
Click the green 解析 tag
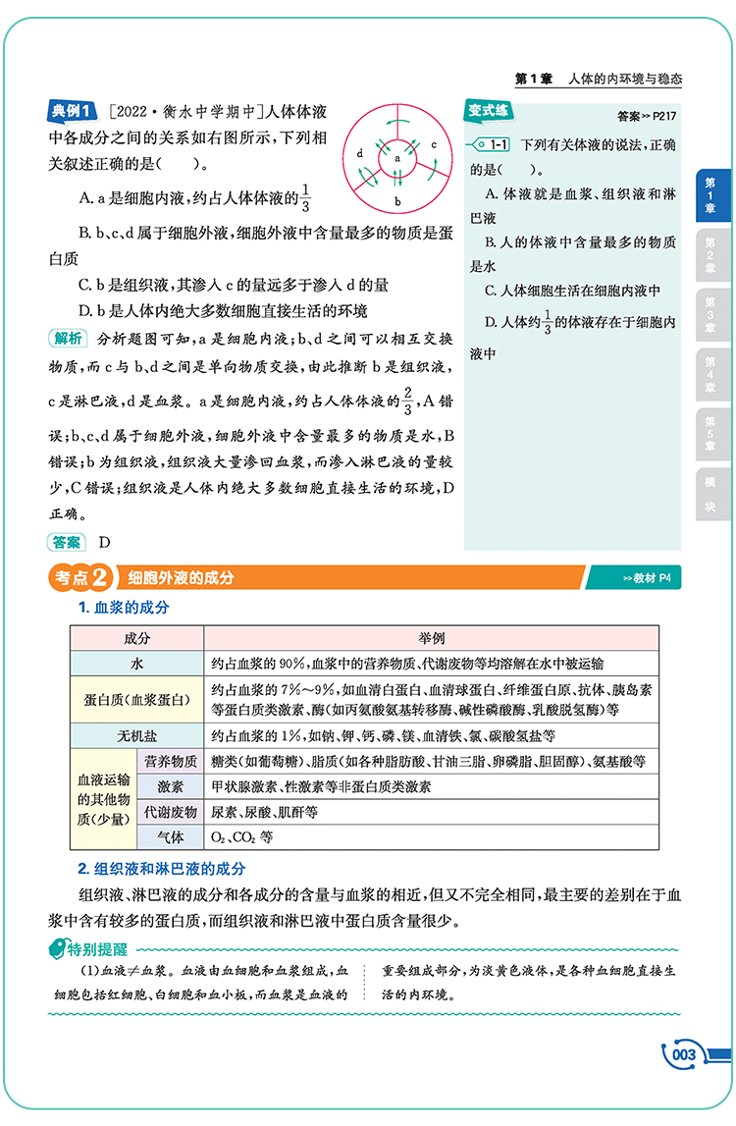pyautogui.click(x=67, y=340)
